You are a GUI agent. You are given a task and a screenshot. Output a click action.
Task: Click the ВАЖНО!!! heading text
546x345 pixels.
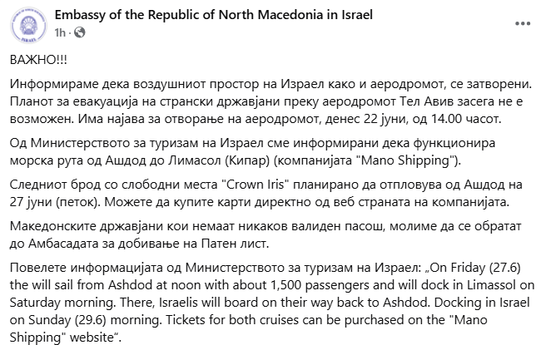click(38, 60)
